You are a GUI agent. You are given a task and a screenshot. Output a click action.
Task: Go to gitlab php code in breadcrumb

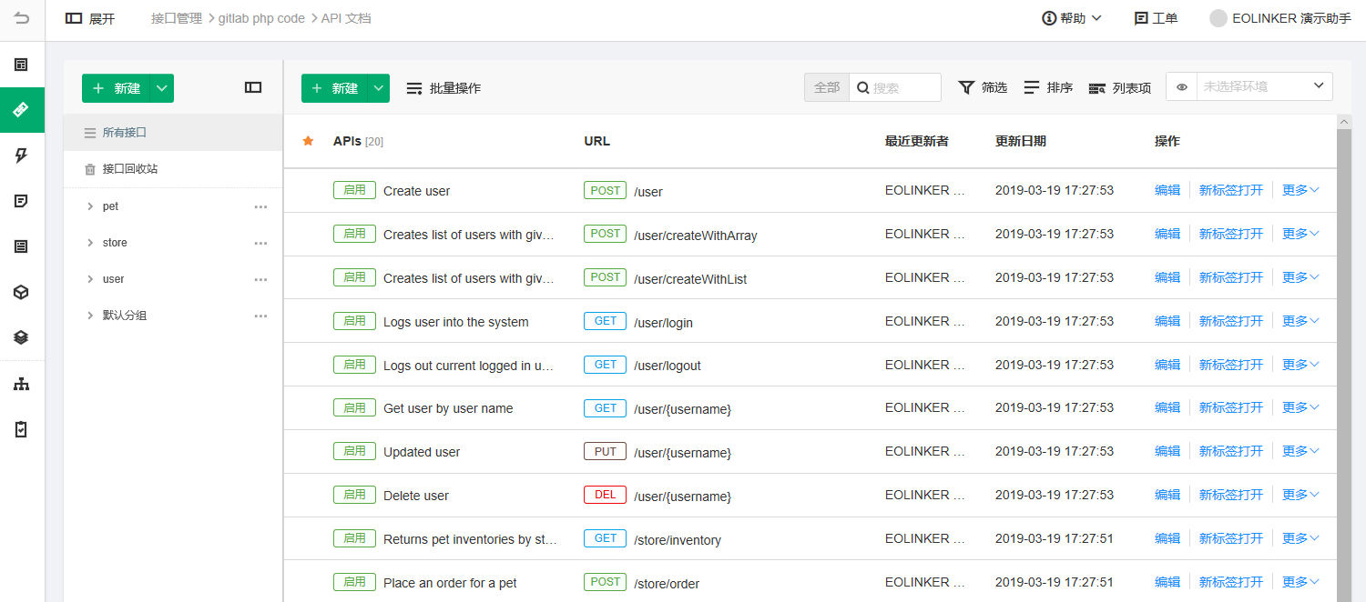point(261,18)
